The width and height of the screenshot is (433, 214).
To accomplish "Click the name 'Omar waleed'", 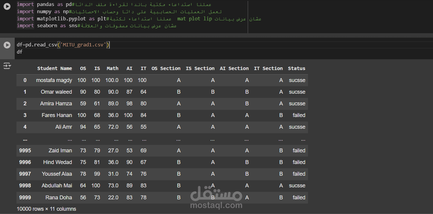I will point(56,92).
